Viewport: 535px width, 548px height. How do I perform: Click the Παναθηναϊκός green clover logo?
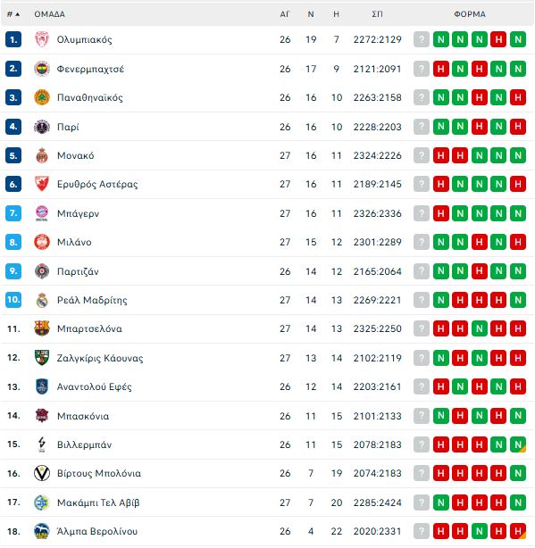point(42,97)
